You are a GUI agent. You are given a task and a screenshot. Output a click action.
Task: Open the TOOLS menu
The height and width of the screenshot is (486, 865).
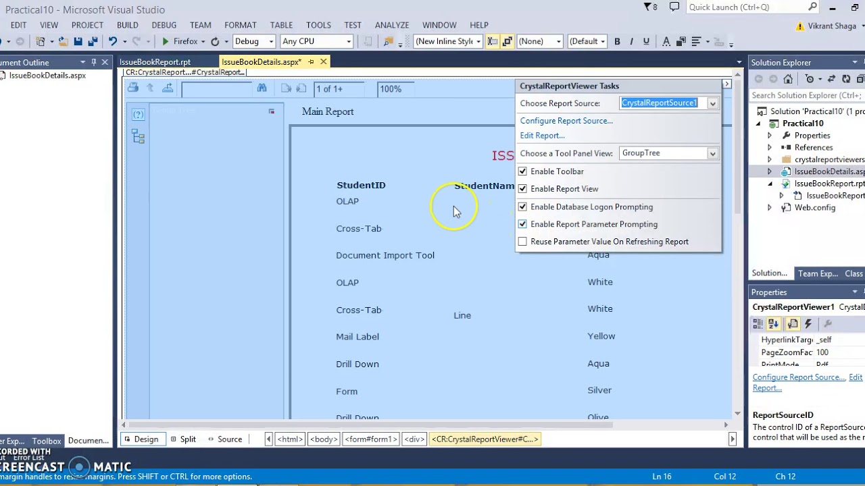point(318,25)
